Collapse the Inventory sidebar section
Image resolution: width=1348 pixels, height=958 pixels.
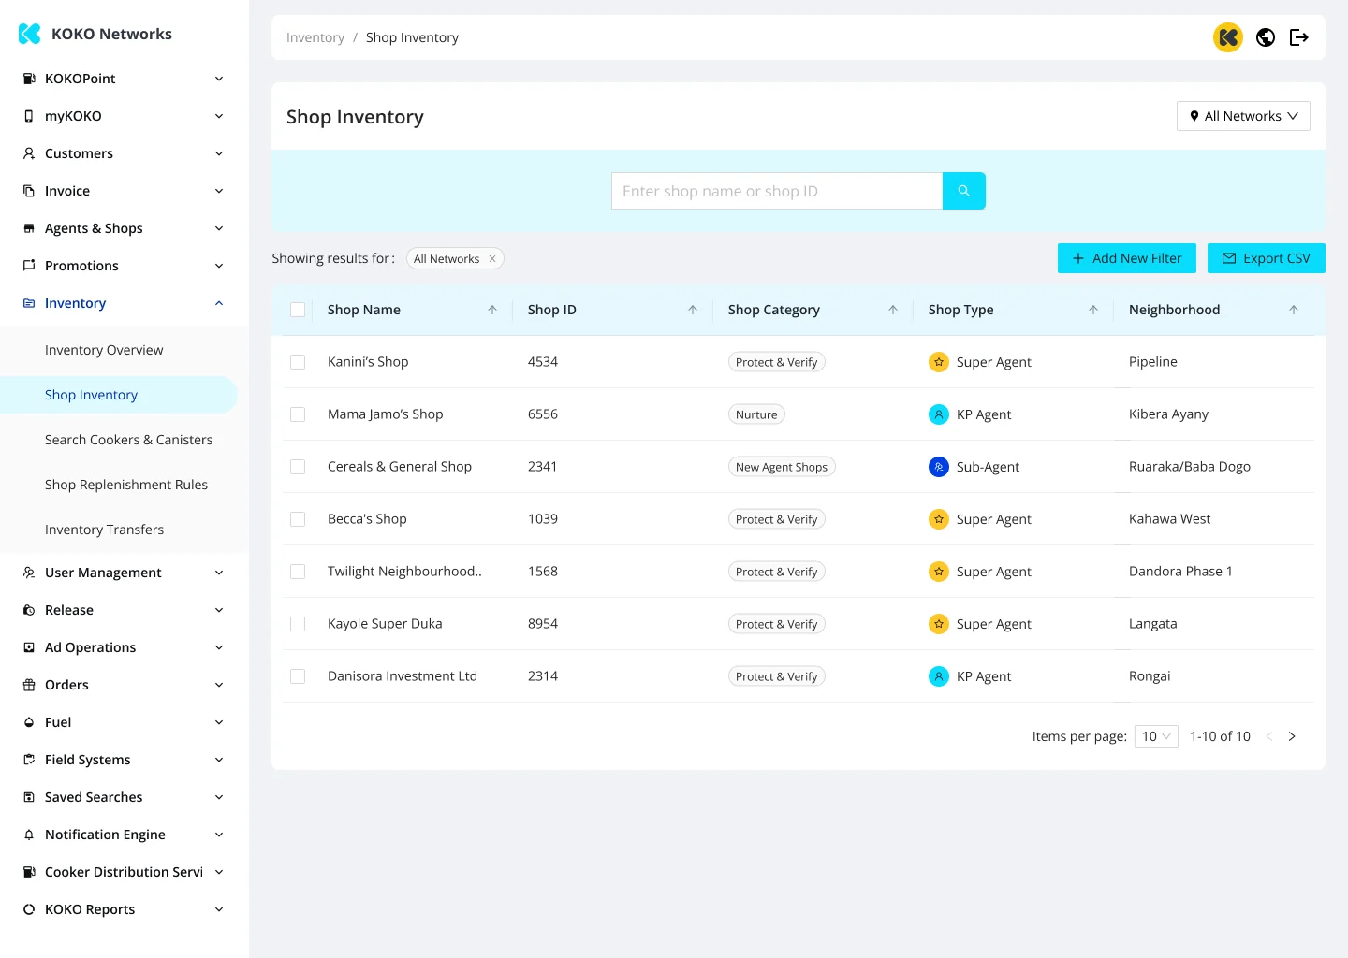coord(219,303)
